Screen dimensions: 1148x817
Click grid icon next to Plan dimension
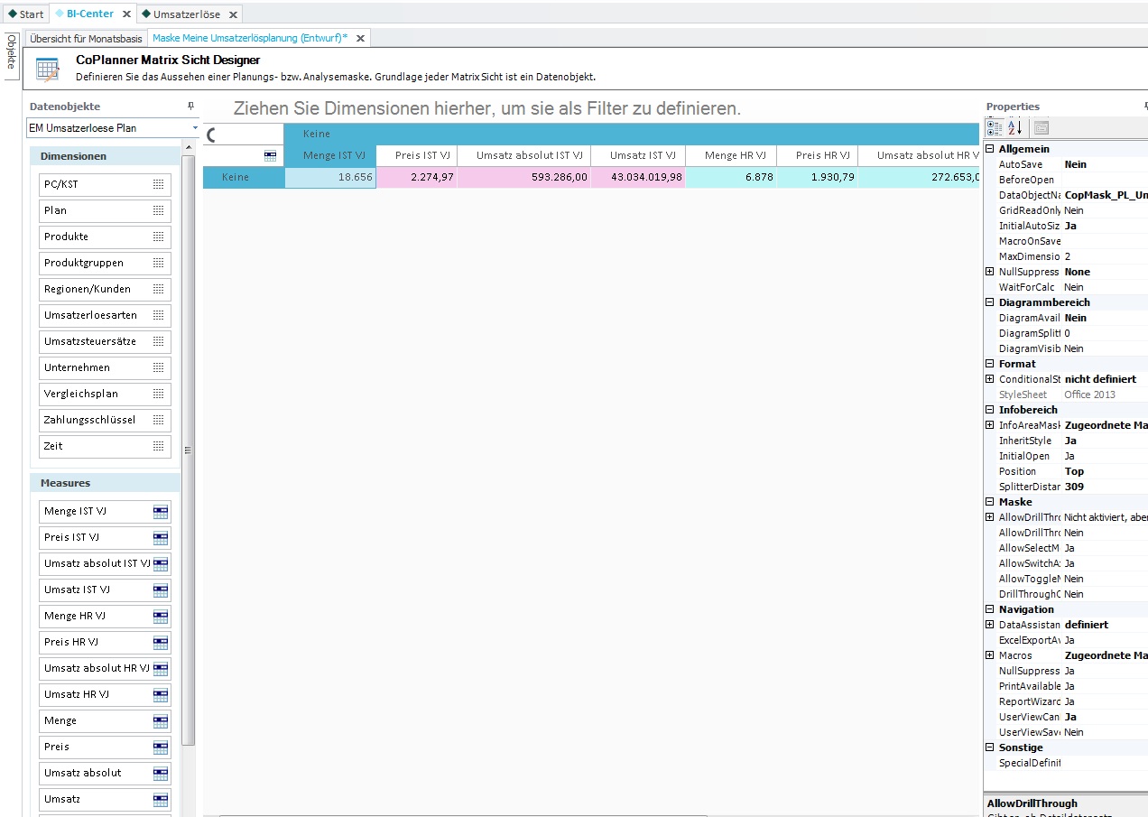pyautogui.click(x=159, y=210)
